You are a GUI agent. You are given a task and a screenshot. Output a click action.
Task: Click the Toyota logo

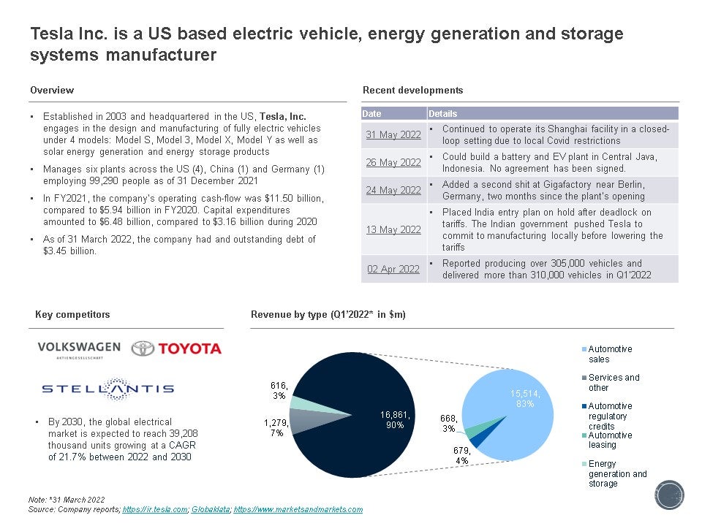(176, 348)
